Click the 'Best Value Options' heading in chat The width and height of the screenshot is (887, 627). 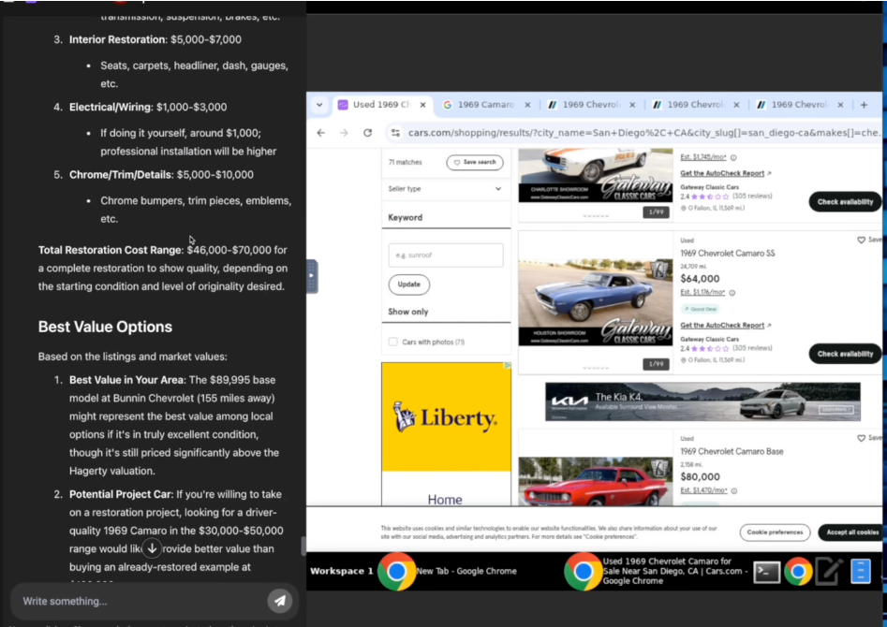click(x=105, y=327)
